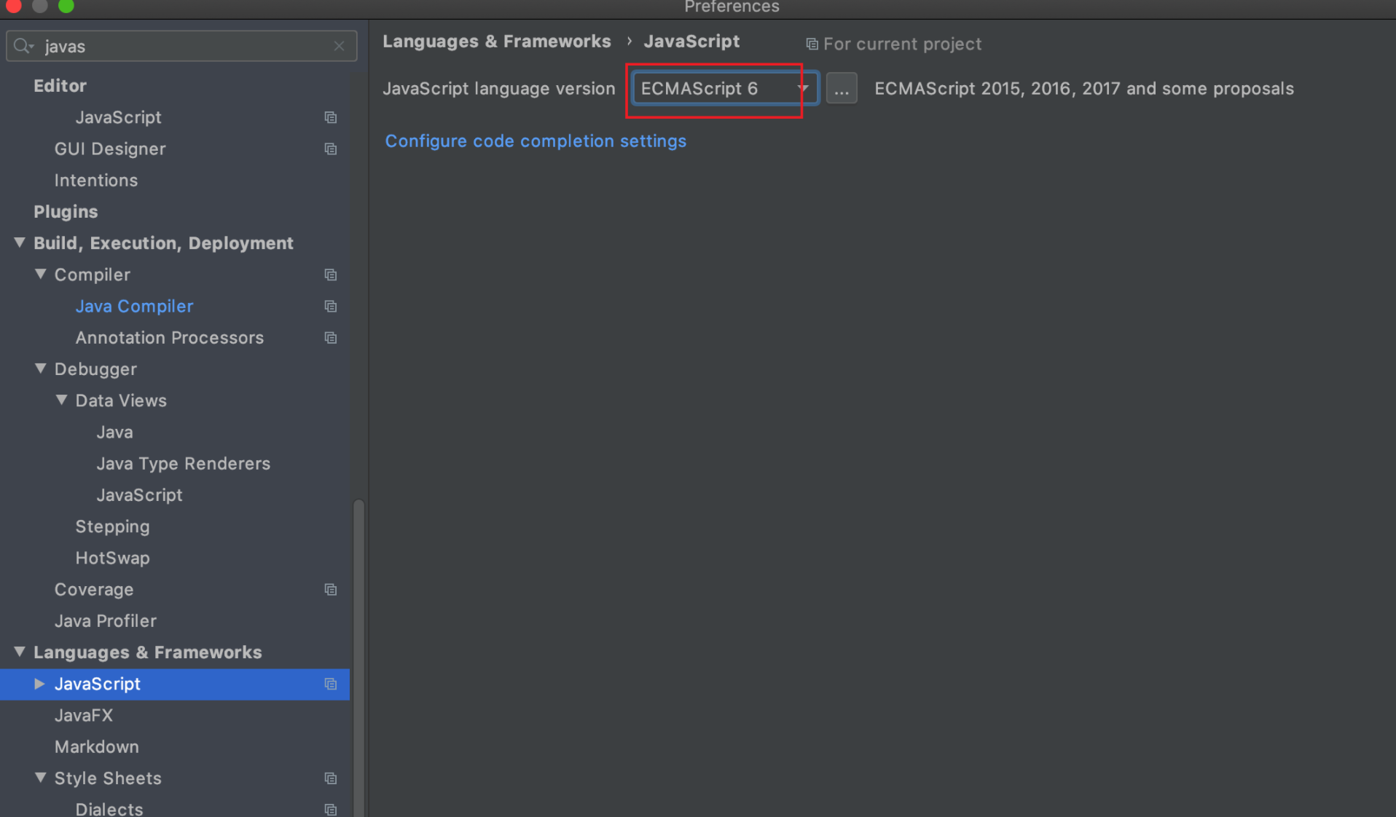Click into the settings search field
This screenshot has height=817, width=1396.
(182, 46)
